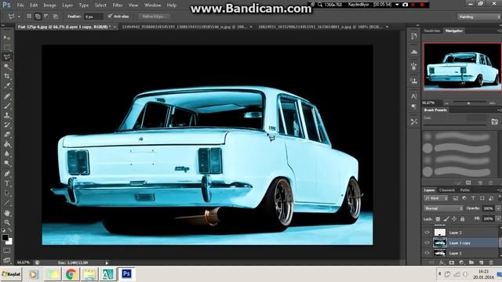Hide the Layer 1 copy layer
The width and height of the screenshot is (502, 282).
pyautogui.click(x=427, y=243)
